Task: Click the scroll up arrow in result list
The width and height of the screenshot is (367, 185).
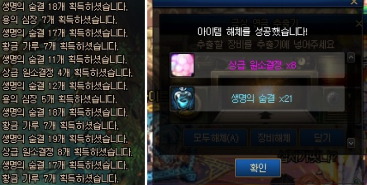Action: (x=351, y=58)
